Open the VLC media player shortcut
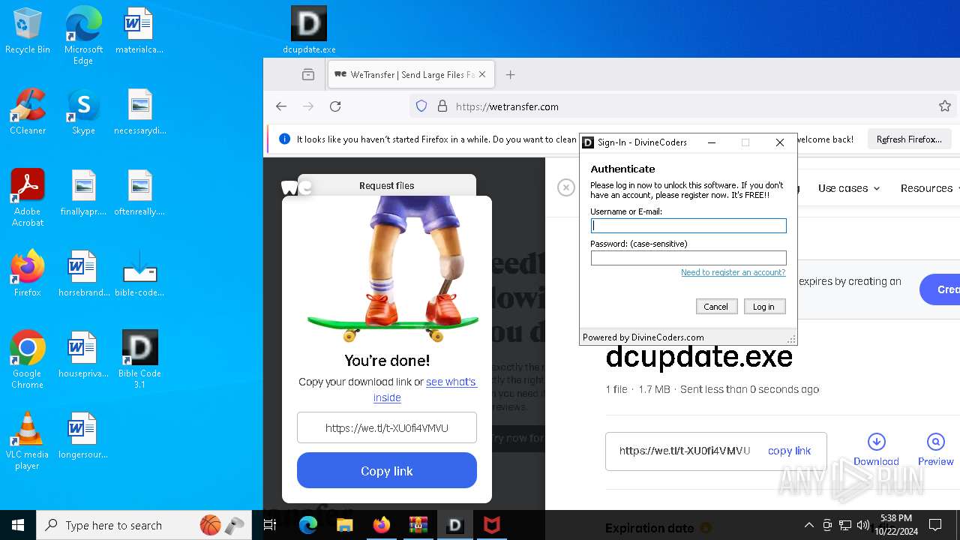960x540 pixels. [x=28, y=441]
